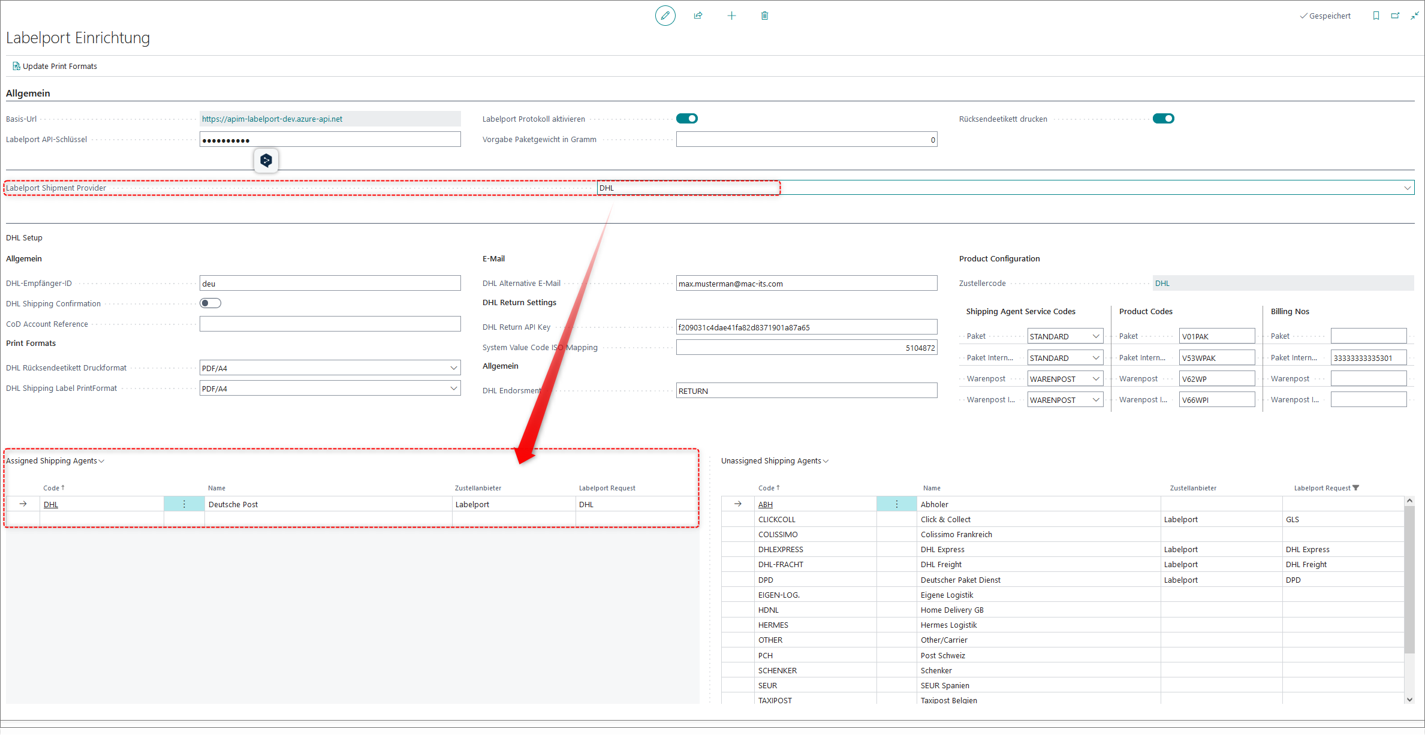Click Paket billing number field
Viewport: 1425px width, 735px height.
click(1369, 336)
